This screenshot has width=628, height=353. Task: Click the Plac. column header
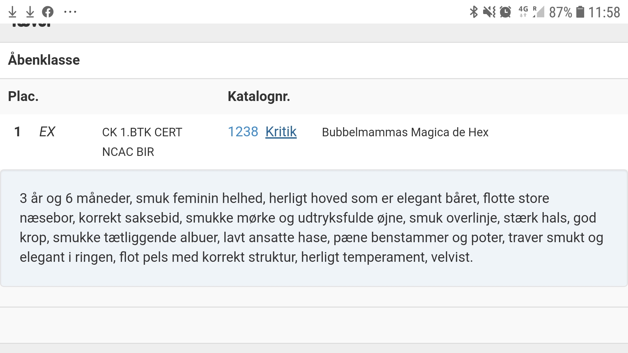(x=23, y=96)
